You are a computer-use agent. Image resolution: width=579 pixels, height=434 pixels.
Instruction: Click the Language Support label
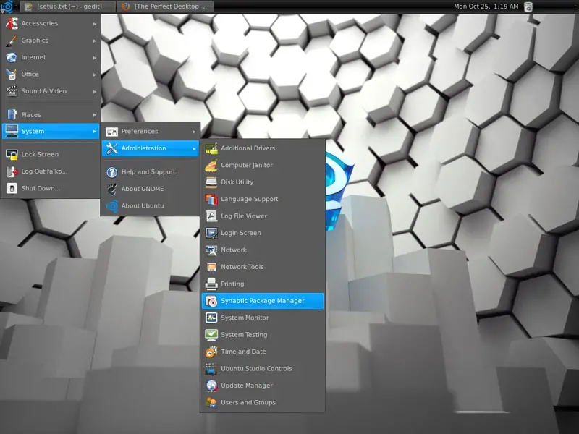(249, 200)
